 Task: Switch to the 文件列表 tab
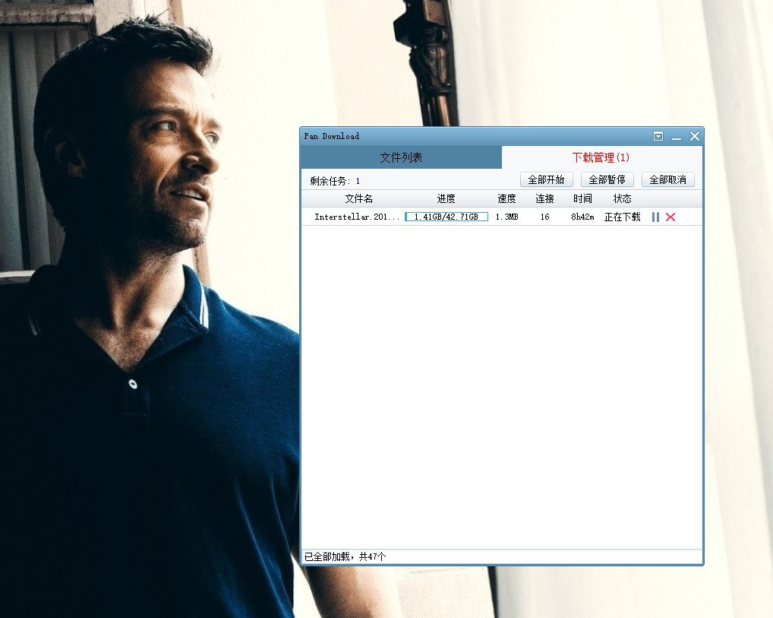tap(401, 157)
